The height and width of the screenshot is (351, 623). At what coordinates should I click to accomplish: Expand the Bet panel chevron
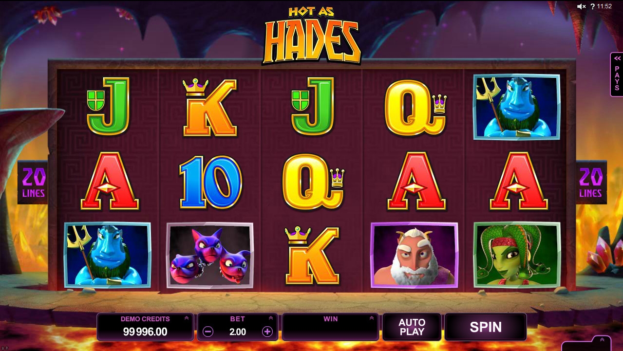[x=271, y=318]
